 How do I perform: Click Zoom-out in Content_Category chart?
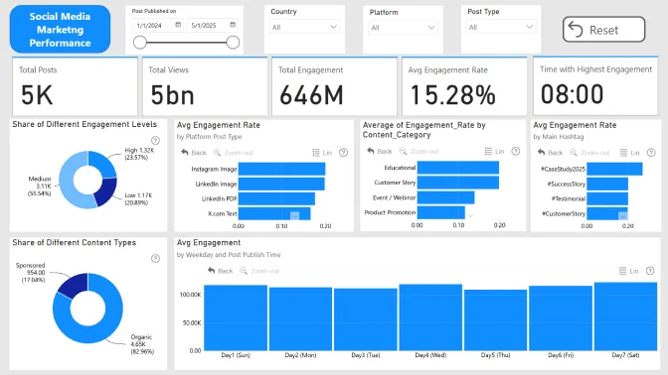pos(419,151)
